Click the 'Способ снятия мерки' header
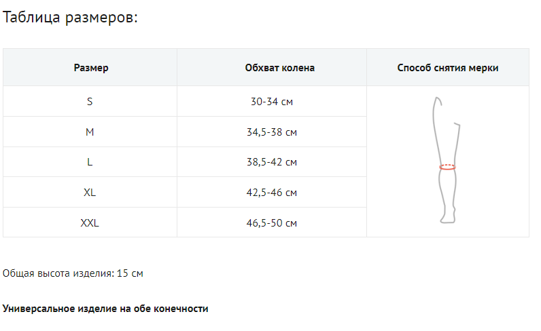The image size is (541, 331). click(448, 68)
